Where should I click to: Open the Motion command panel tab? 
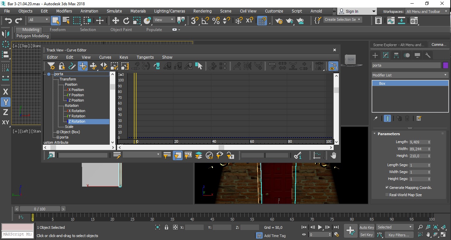[x=407, y=55]
